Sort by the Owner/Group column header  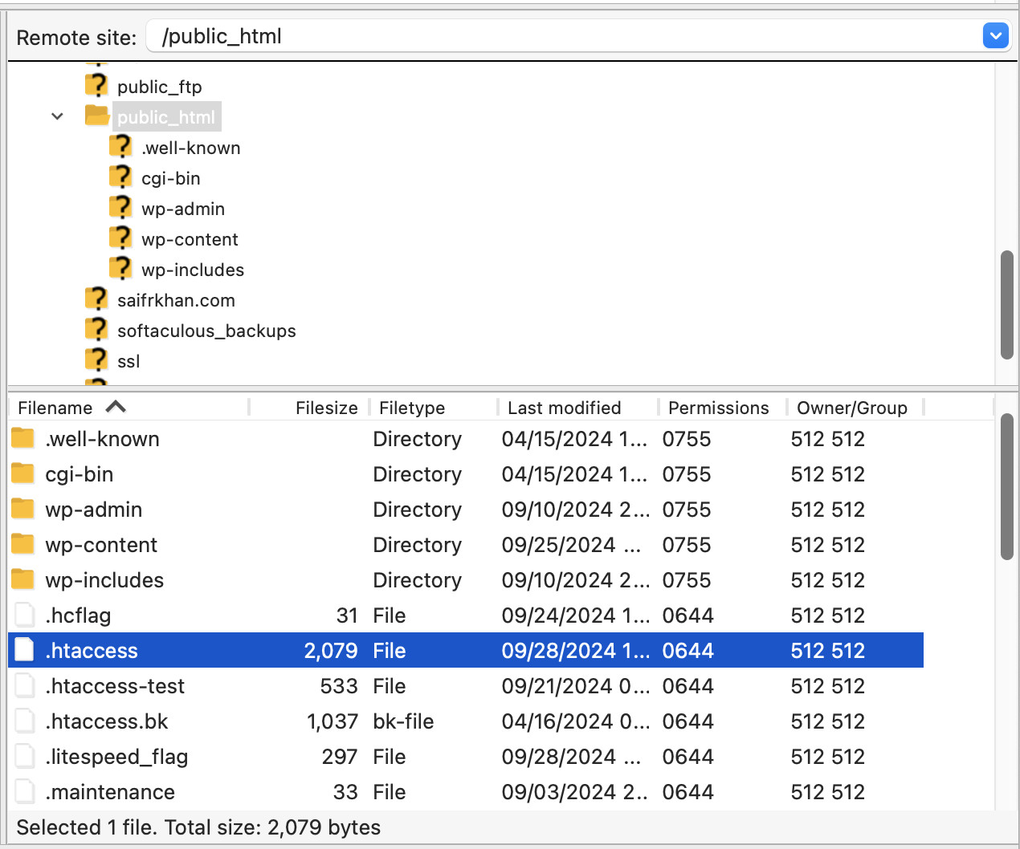(851, 408)
